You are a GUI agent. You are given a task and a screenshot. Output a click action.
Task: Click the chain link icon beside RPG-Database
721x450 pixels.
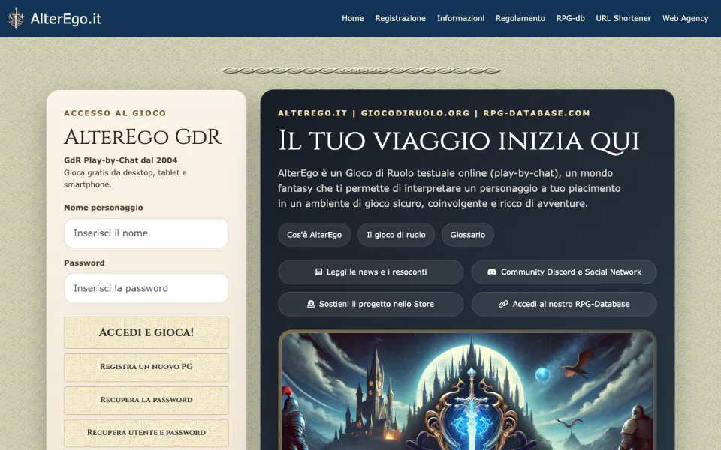(x=503, y=304)
